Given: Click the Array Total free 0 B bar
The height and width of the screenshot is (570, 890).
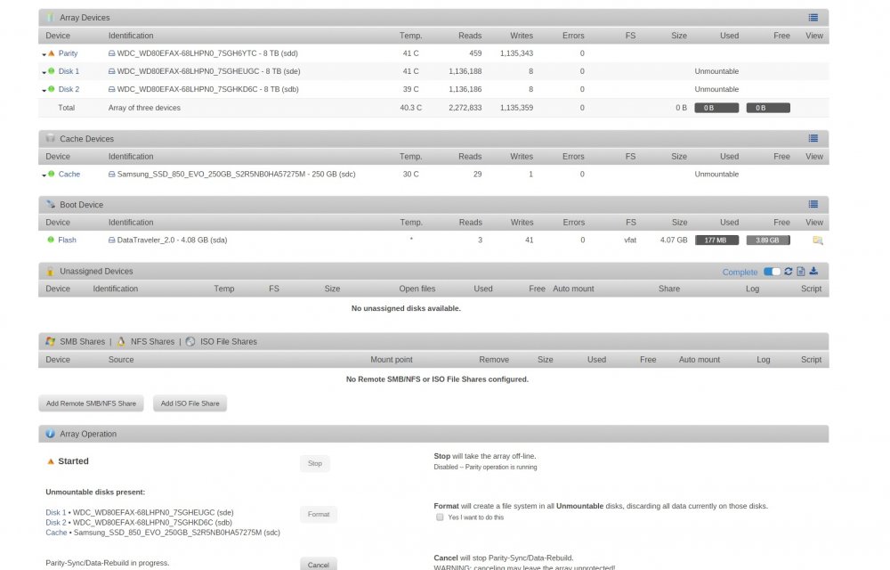Looking at the screenshot, I should tap(768, 108).
